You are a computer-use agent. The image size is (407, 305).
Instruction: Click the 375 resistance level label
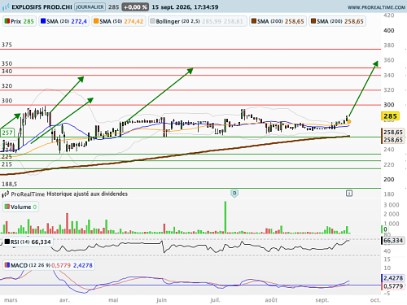[7, 45]
